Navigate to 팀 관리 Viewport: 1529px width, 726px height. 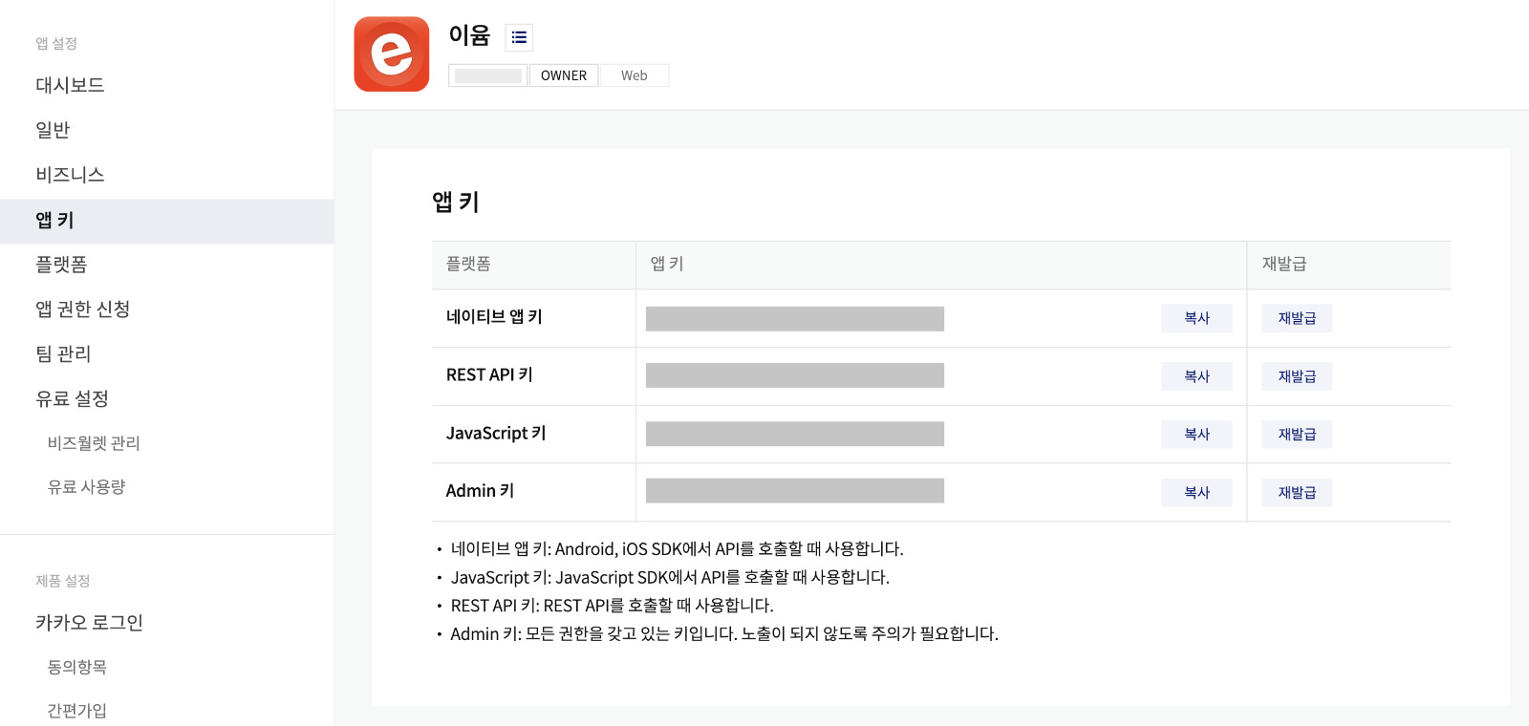tap(63, 354)
